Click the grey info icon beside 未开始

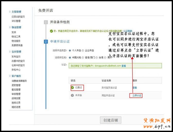(x=73, y=95)
